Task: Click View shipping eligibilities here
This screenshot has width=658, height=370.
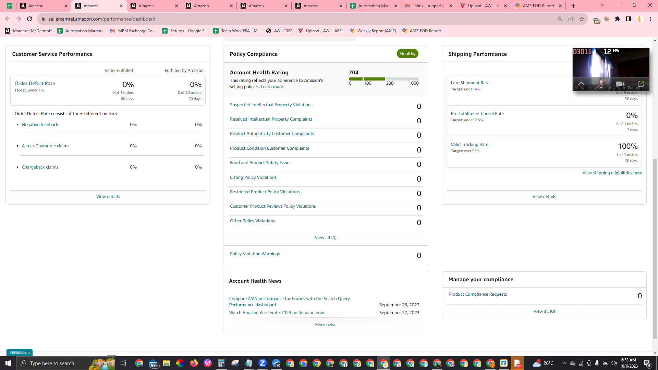Action: pos(612,173)
